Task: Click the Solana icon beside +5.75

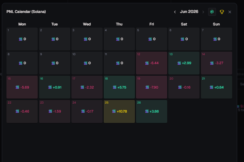Action: pyautogui.click(x=114, y=87)
